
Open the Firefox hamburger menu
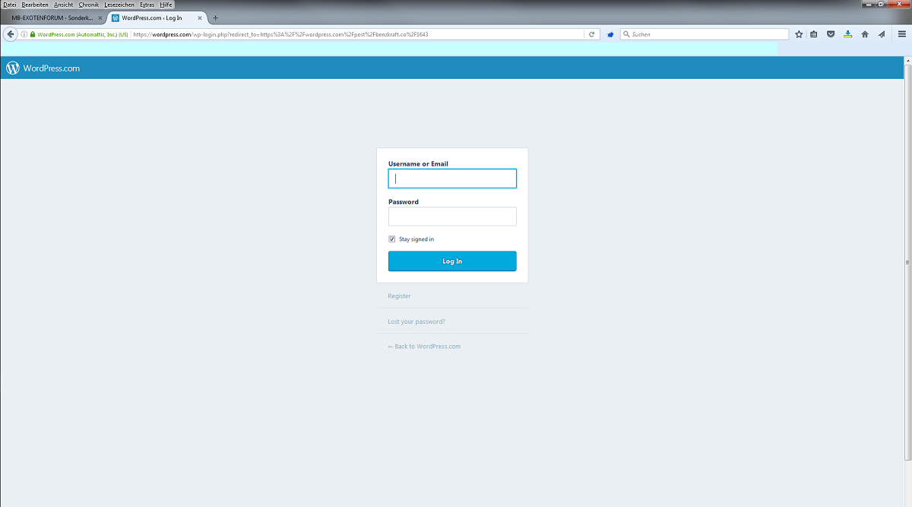click(901, 34)
